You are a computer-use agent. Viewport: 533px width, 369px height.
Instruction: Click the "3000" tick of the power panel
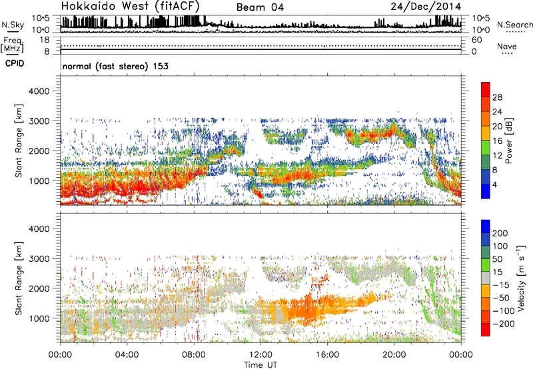point(39,121)
